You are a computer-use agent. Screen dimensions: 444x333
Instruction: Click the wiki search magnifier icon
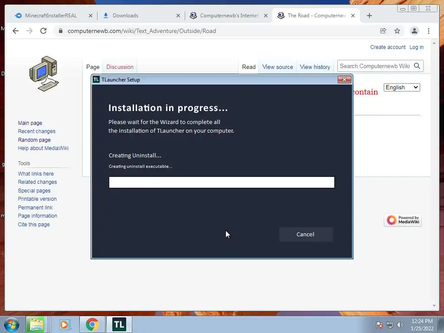point(417,66)
